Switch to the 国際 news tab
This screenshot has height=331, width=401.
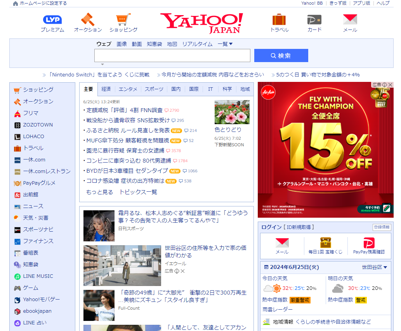(194, 89)
